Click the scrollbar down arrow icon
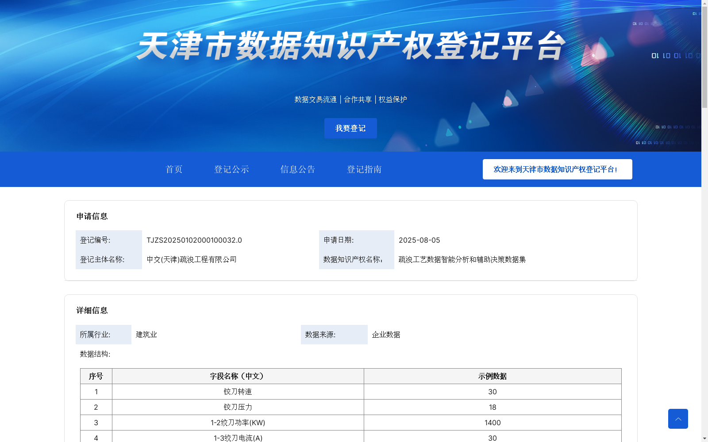This screenshot has width=708, height=442. [x=704, y=438]
